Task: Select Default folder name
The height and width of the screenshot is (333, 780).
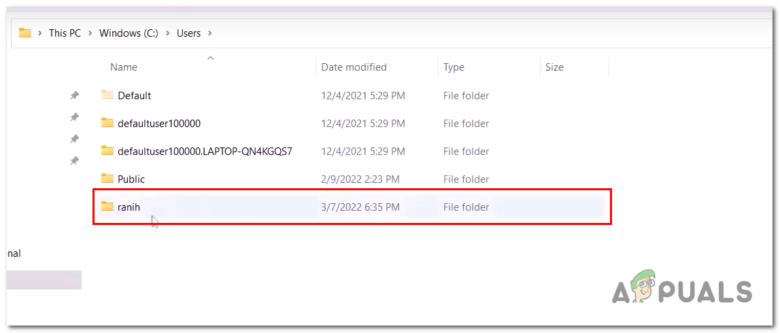Action: 135,95
